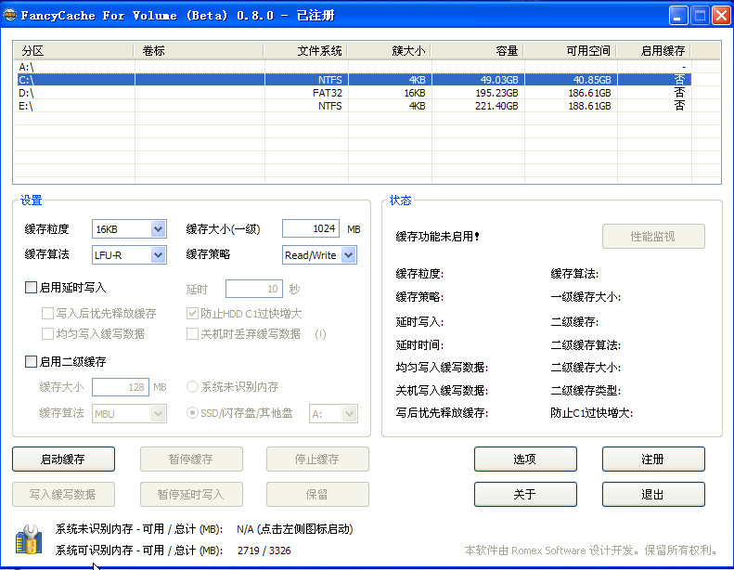Select the C:\ partition row
The width and height of the screenshot is (734, 570).
tap(354, 80)
